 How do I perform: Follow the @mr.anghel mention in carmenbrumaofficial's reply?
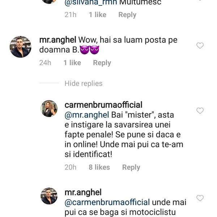pos(87,115)
